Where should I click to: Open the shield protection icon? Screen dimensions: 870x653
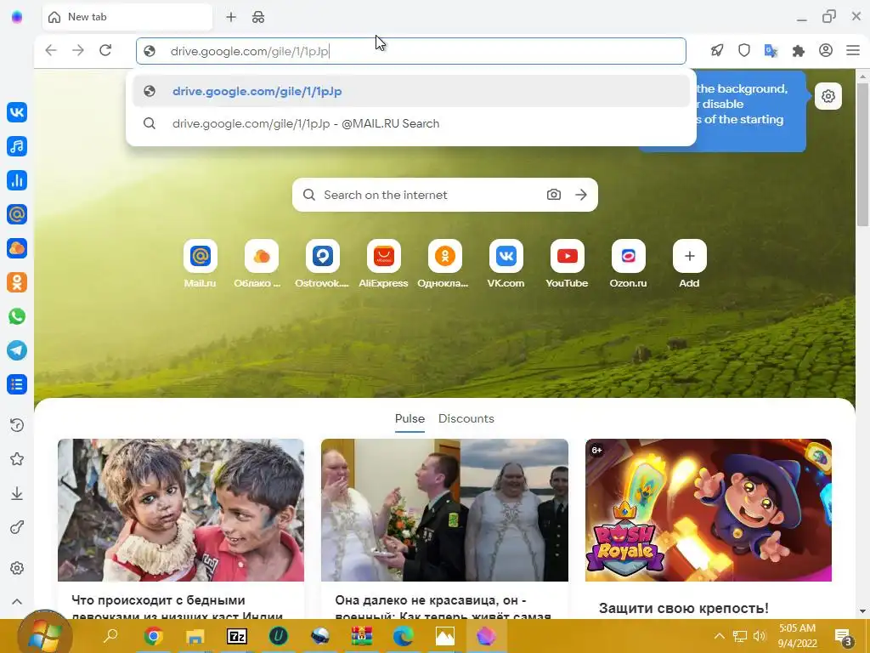744,50
